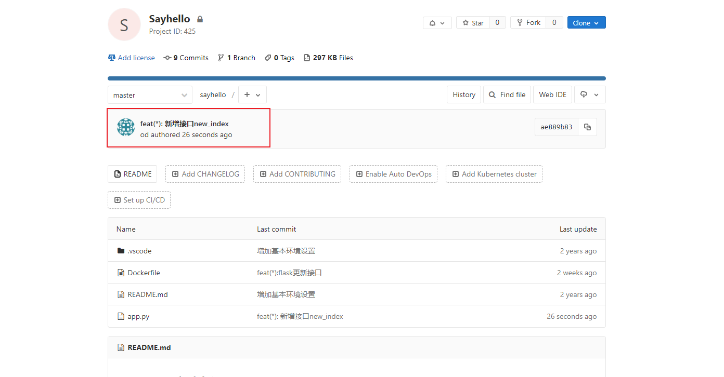The height and width of the screenshot is (377, 724).
Task: Click the commit author avatar
Action: pos(126,127)
